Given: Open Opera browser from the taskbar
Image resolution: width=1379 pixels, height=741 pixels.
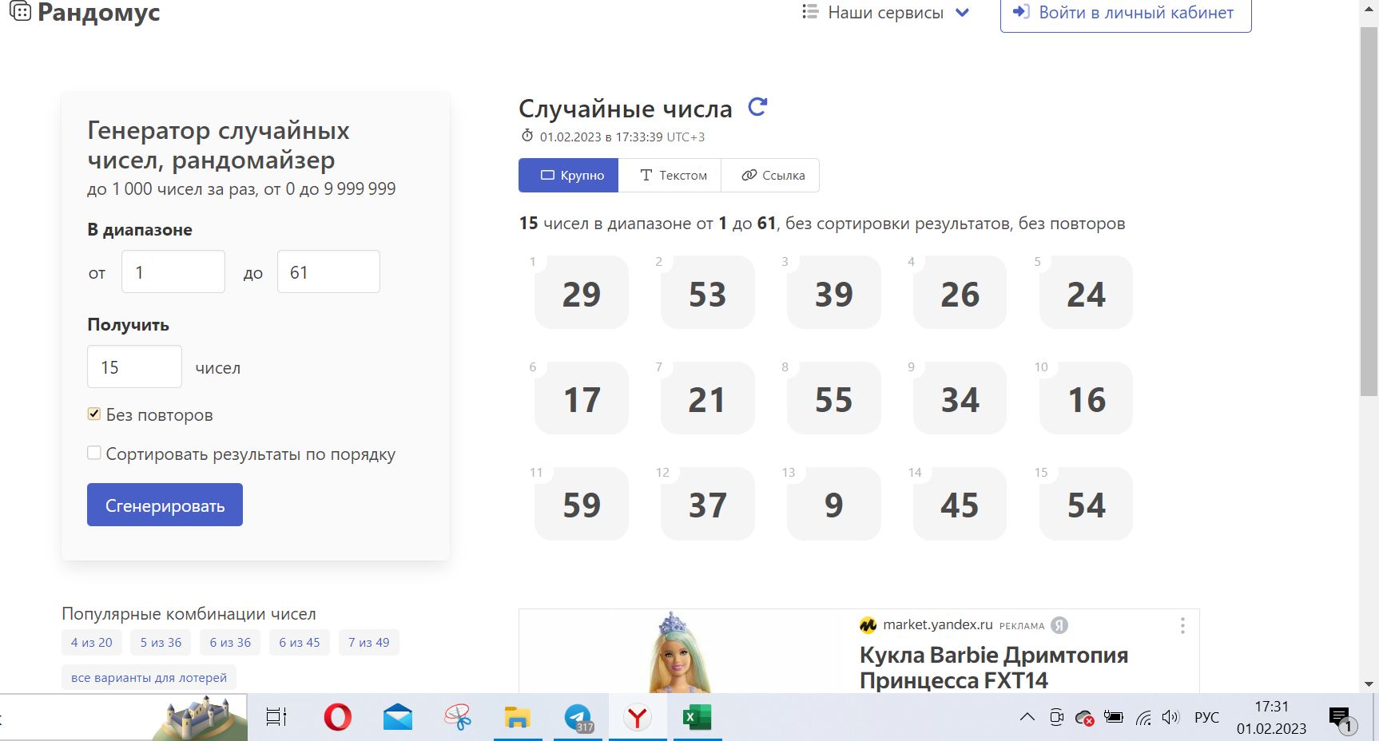Looking at the screenshot, I should [x=337, y=717].
